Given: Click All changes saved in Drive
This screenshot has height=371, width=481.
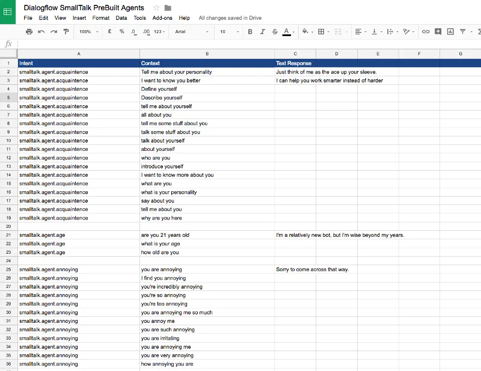Looking at the screenshot, I should pos(230,18).
